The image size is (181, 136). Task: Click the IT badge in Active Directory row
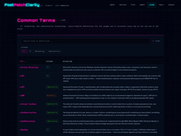48,67
